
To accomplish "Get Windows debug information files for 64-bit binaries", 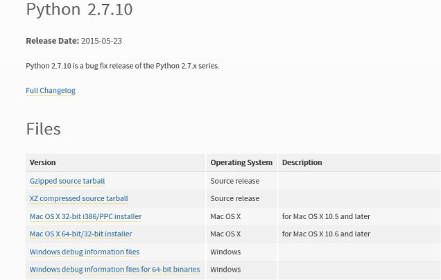I will point(114,270).
